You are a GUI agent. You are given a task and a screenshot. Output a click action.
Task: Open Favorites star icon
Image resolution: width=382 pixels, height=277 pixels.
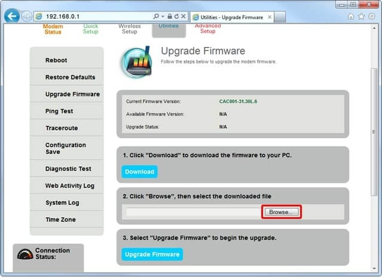click(x=361, y=16)
